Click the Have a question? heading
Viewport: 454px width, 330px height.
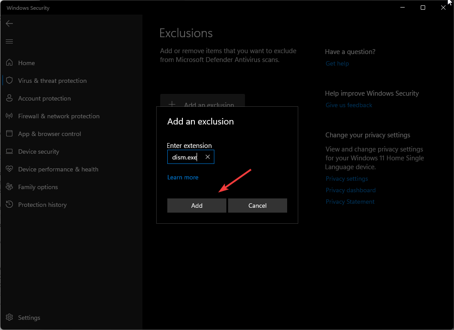[350, 52]
